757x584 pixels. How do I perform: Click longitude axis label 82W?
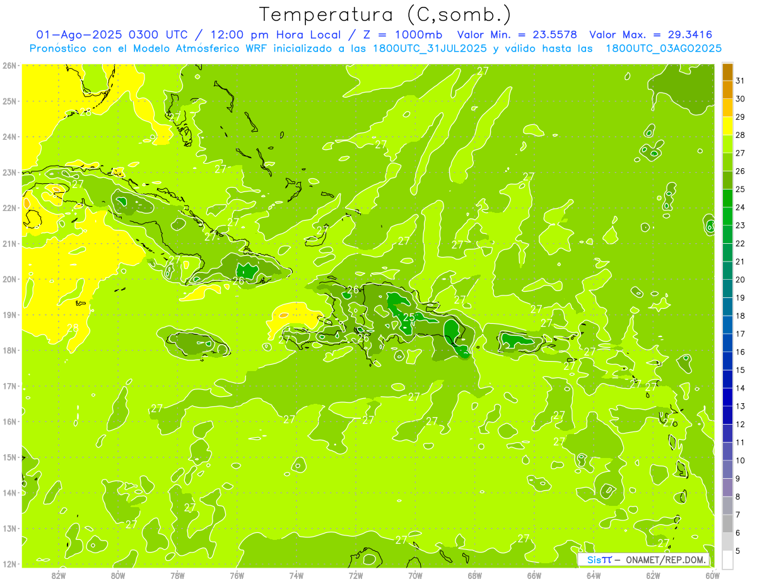[x=58, y=575]
